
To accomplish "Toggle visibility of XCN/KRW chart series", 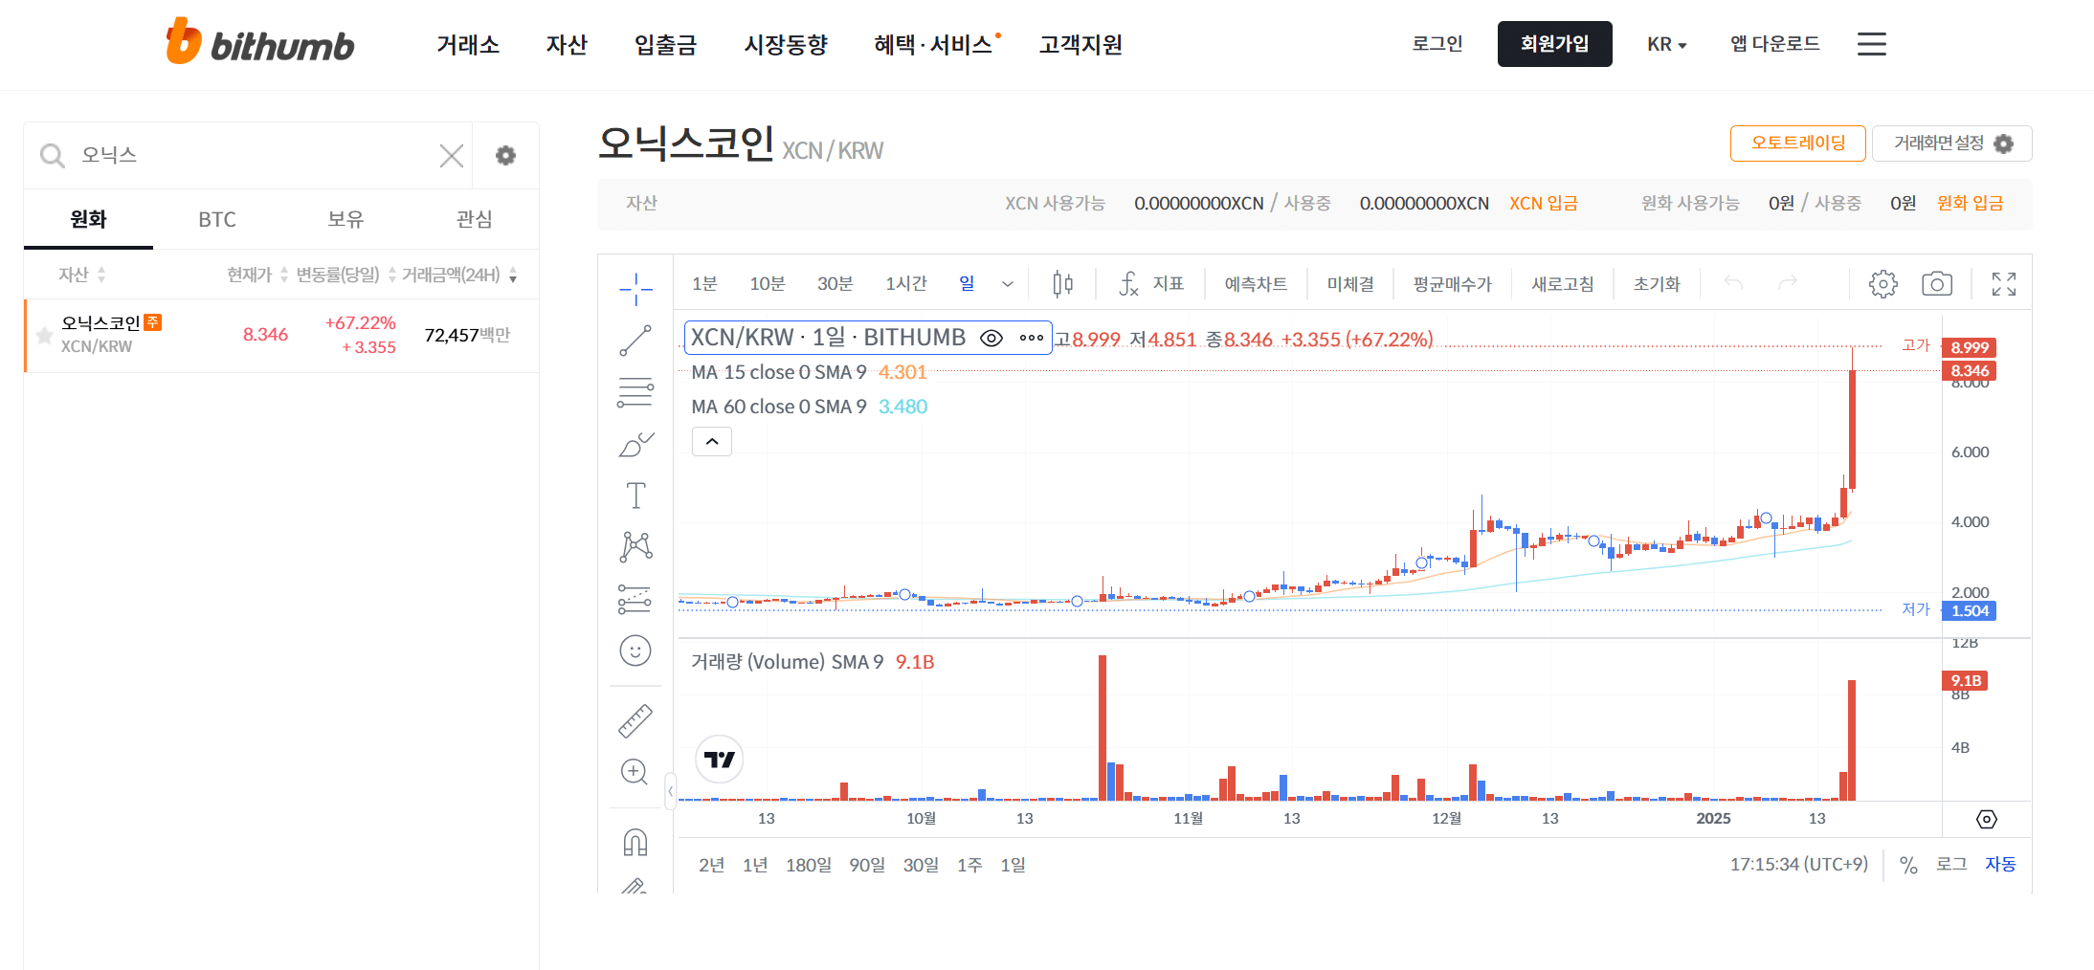I will (991, 337).
